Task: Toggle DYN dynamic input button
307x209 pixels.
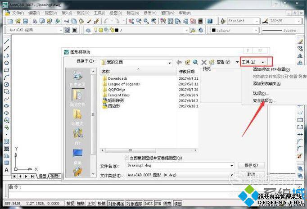Action: [x=158, y=204]
